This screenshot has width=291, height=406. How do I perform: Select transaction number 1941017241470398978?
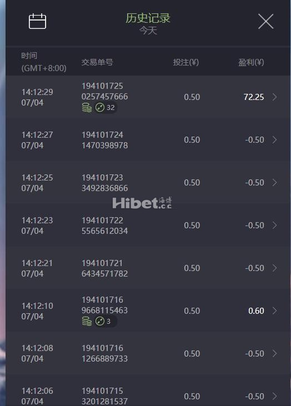click(x=104, y=140)
